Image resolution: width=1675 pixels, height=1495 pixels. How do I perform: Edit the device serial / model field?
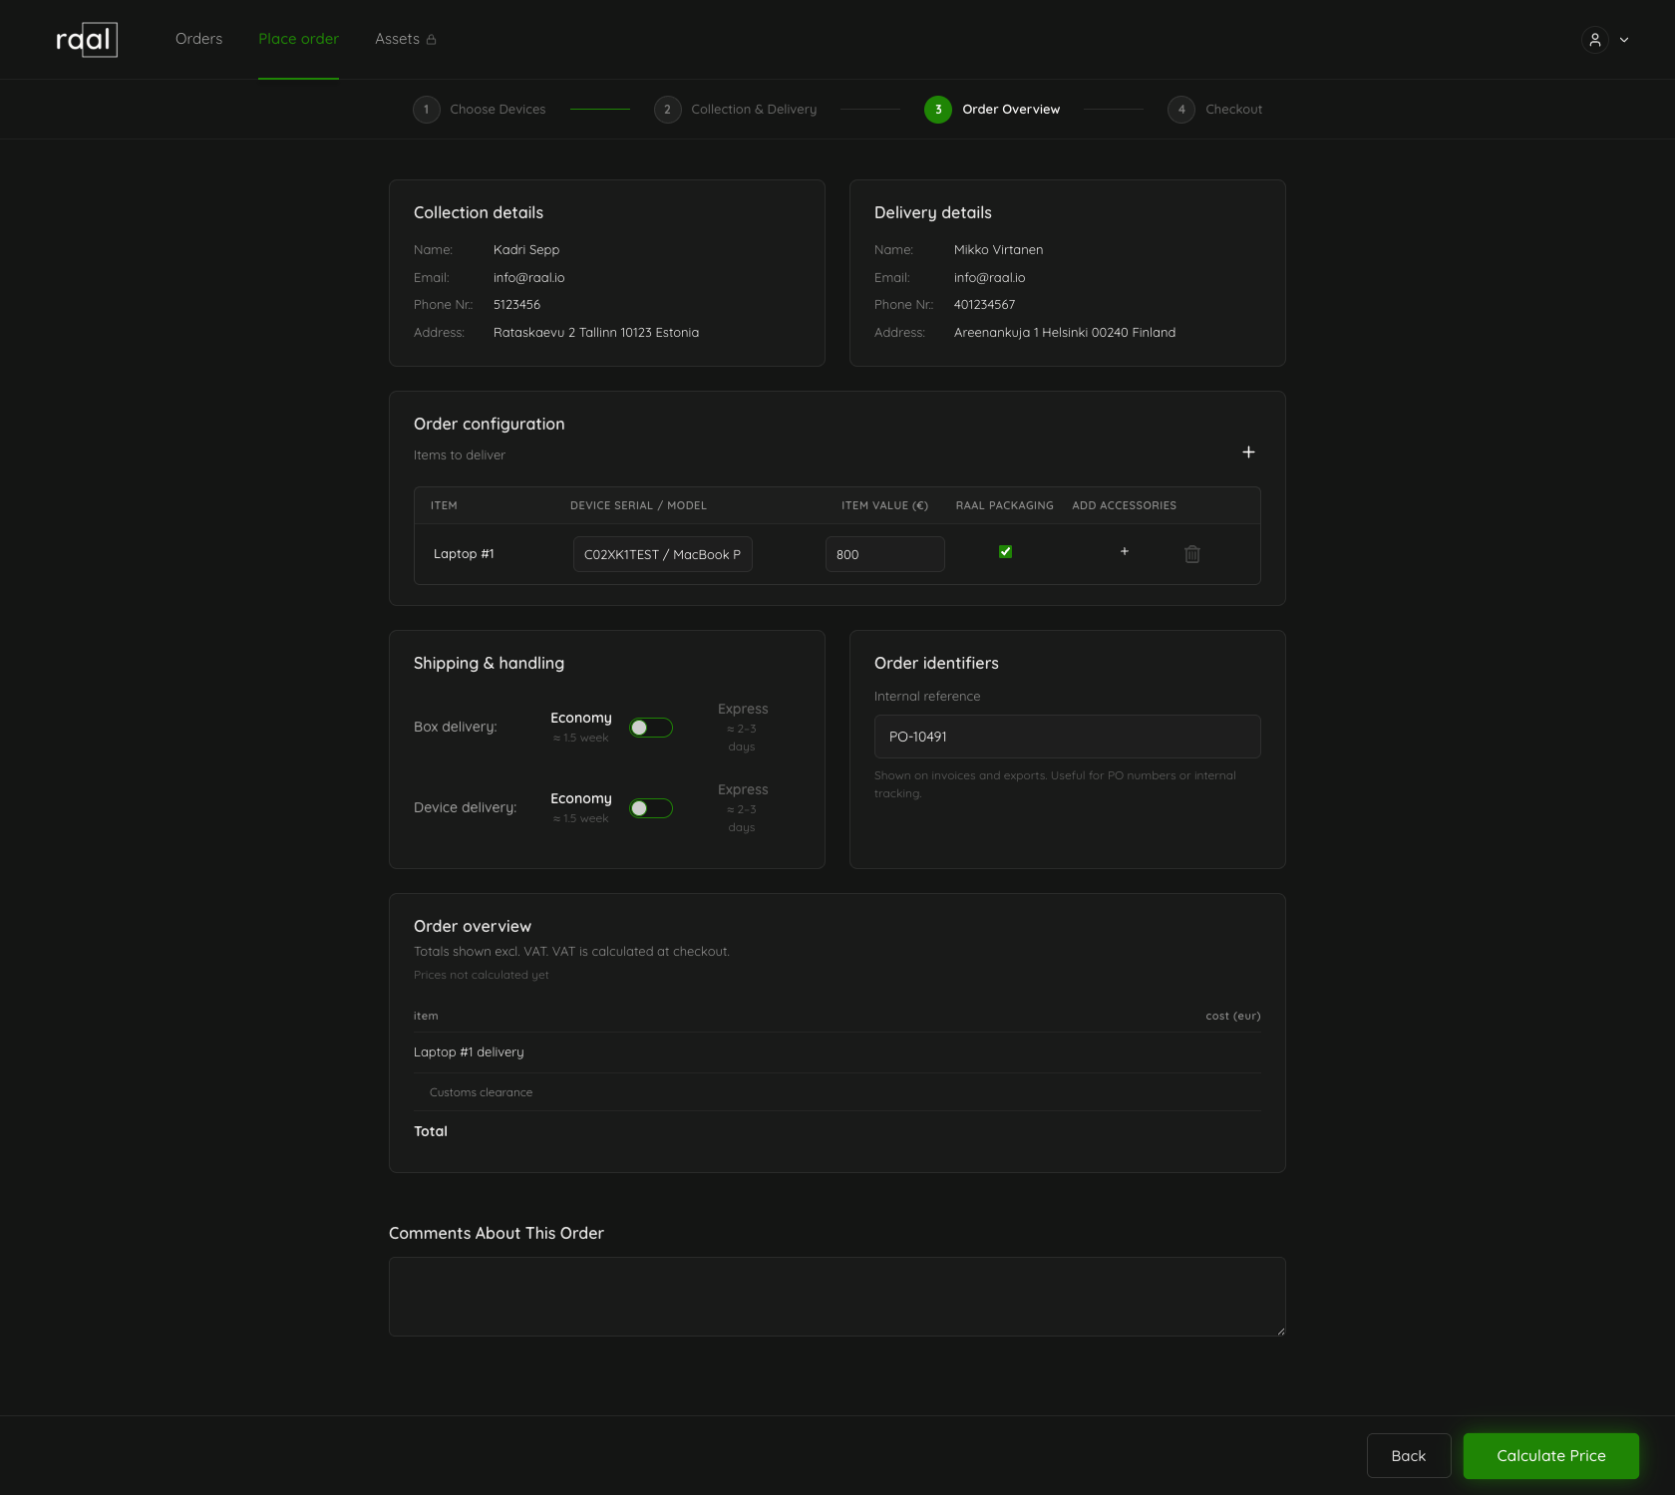click(663, 554)
